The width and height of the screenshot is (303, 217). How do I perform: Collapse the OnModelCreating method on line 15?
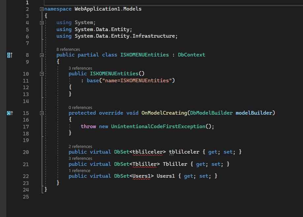coord(42,113)
